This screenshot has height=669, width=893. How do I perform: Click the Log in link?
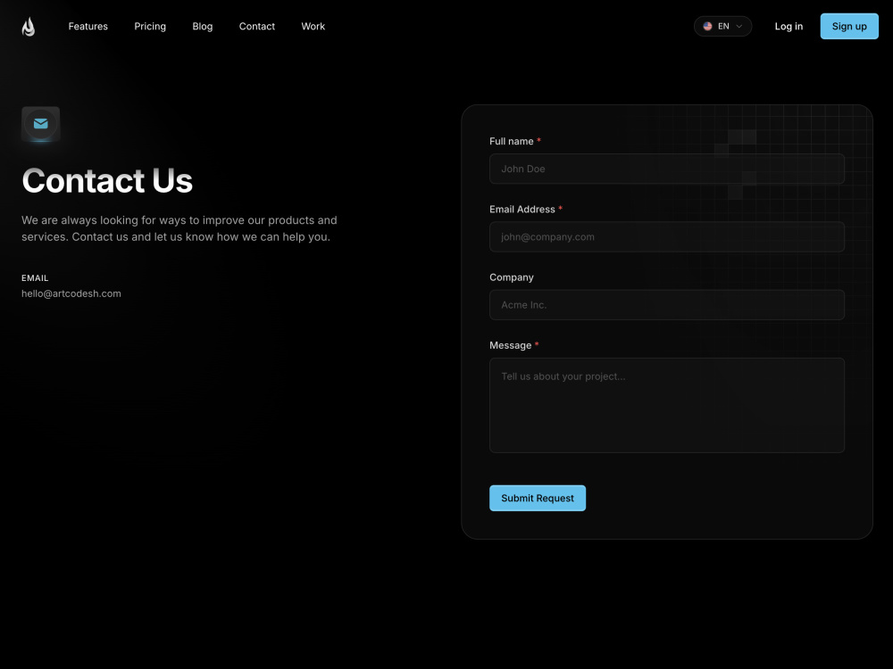click(x=789, y=26)
